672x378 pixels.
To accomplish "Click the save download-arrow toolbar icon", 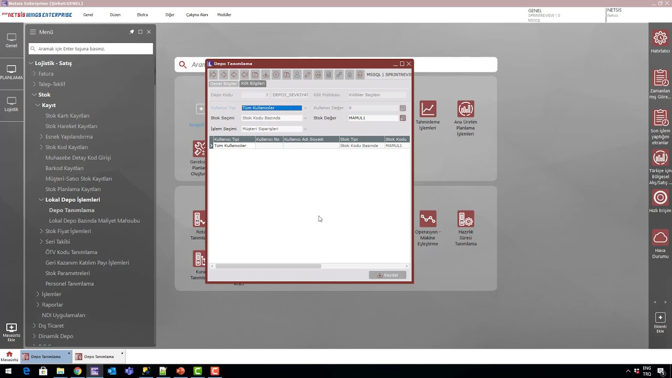I will tap(266, 75).
